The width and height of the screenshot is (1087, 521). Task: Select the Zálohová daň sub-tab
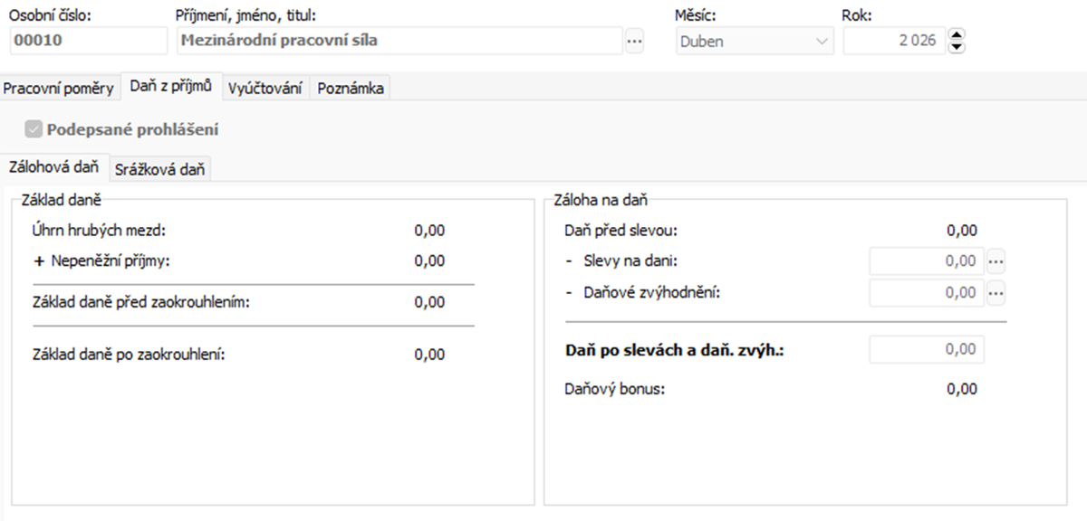pyautogui.click(x=53, y=167)
